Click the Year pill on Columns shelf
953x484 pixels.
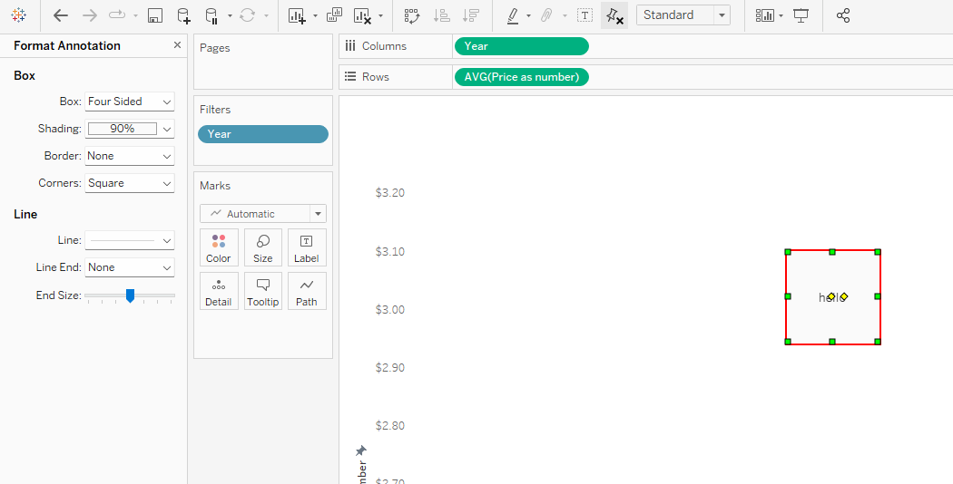(x=522, y=46)
